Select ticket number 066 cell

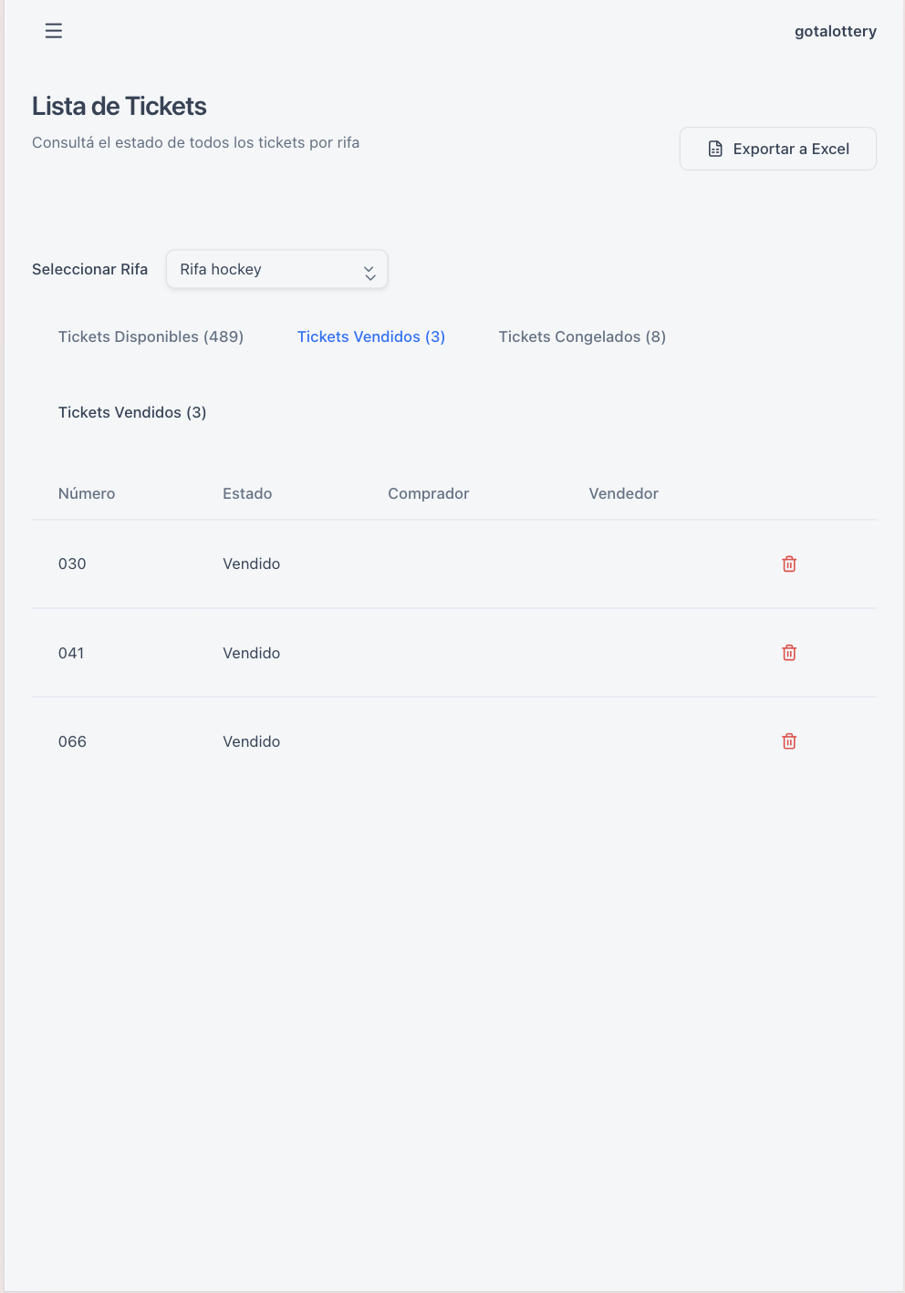click(x=72, y=741)
